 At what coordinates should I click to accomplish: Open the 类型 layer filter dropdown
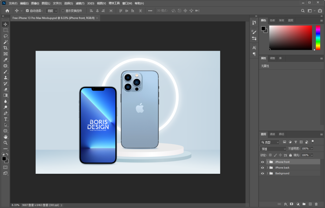270,142
